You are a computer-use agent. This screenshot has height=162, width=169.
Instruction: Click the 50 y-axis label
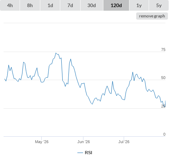click(x=163, y=78)
